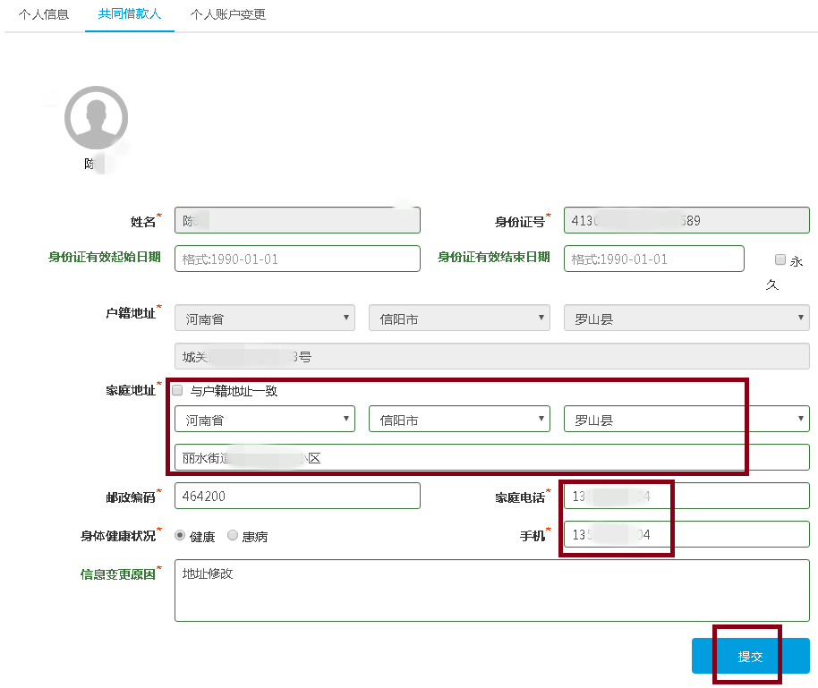This screenshot has height=688, width=818.
Task: Click the 手机 phone number field
Action: pyautogui.click(x=686, y=534)
